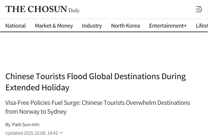Screen dimensions: 208x139
Task: Click the "Visa-Free Policies Fuel Surge" subheadline
Action: [98, 103]
